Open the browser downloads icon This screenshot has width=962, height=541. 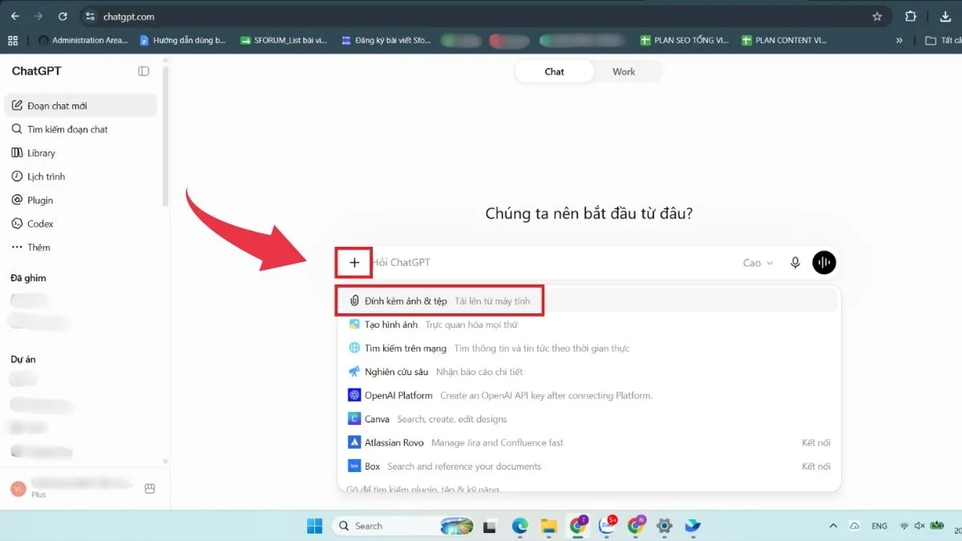[944, 16]
